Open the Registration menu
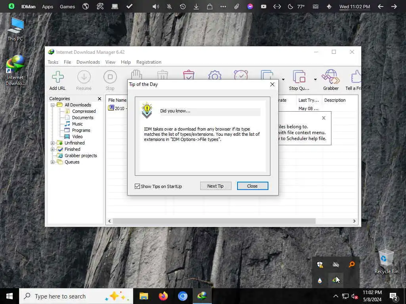 [149, 62]
